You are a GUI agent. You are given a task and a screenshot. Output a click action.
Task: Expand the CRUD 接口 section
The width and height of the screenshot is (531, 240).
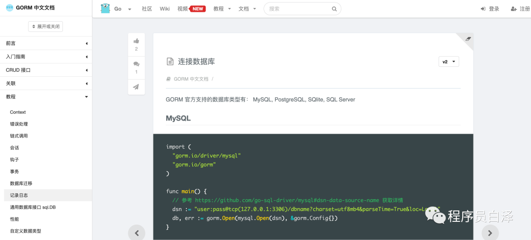[46, 70]
